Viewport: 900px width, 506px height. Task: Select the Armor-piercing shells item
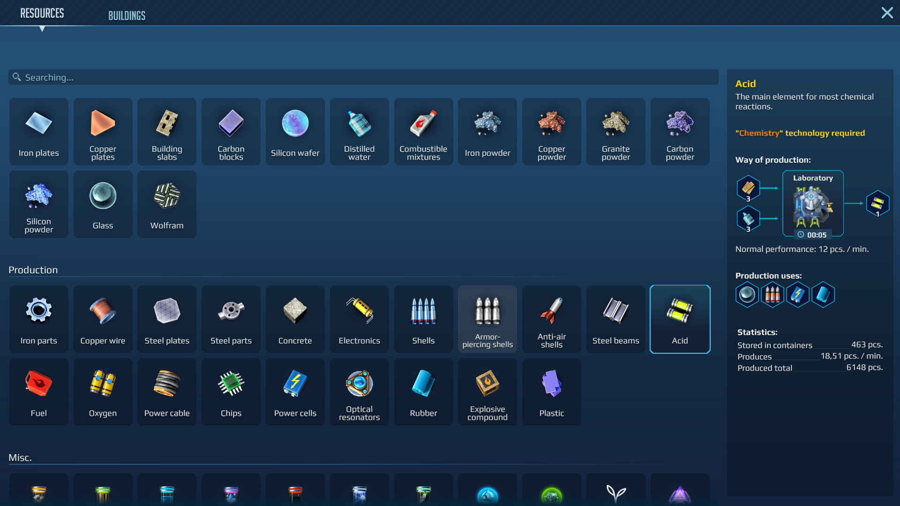coord(487,319)
